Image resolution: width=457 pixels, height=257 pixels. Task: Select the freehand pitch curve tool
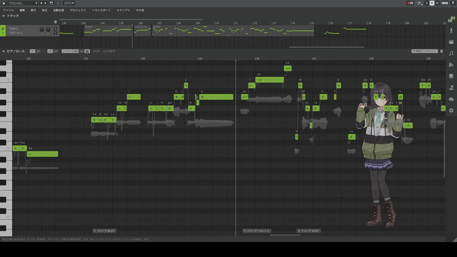[x=56, y=51]
